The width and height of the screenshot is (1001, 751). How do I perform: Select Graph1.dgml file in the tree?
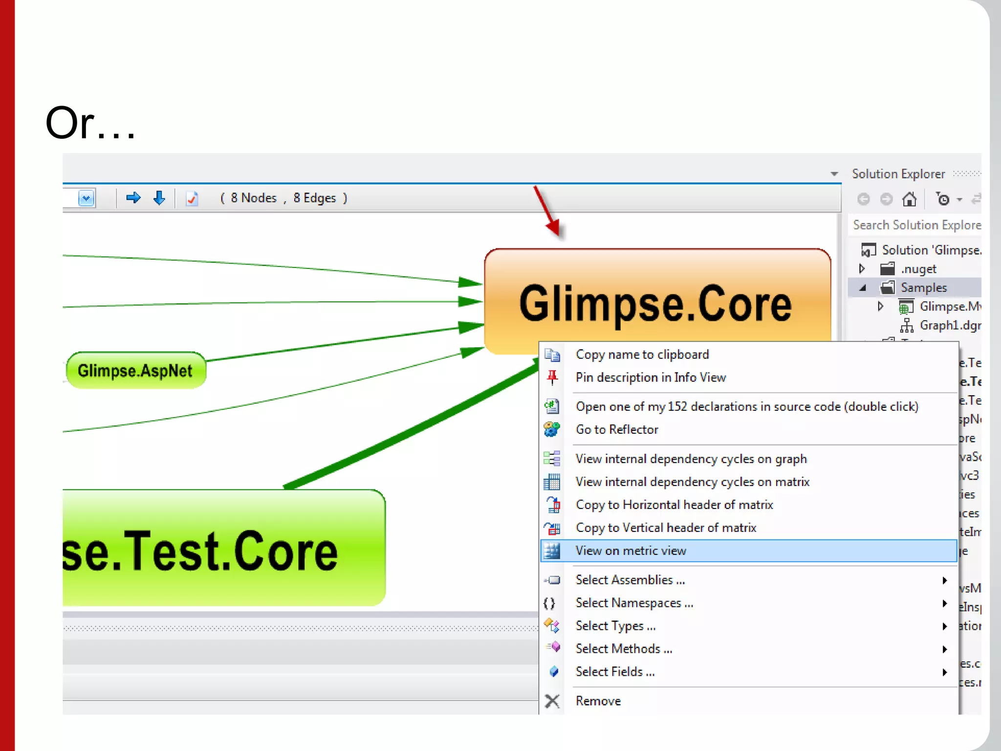point(949,325)
